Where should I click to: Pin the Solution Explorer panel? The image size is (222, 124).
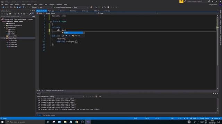[x=32, y=11]
